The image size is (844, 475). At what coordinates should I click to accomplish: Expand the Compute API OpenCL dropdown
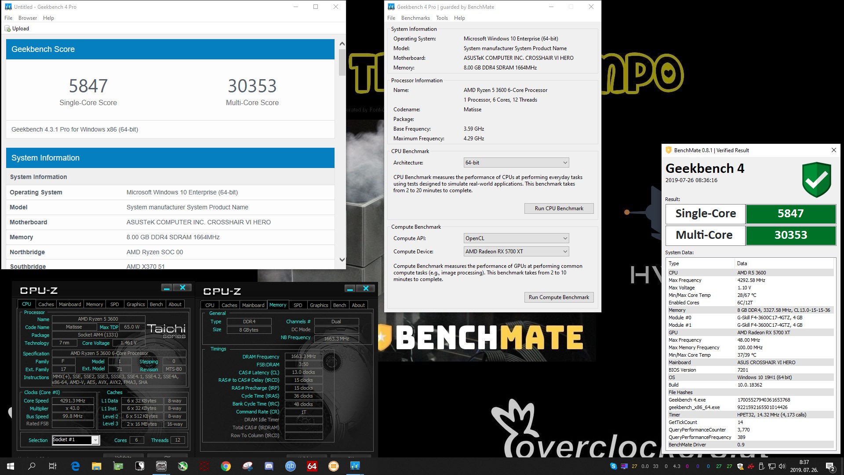[516, 238]
